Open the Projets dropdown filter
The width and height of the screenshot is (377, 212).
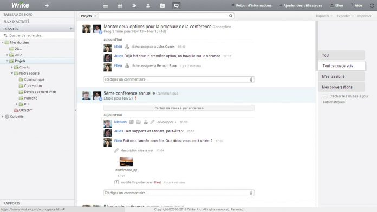pyautogui.click(x=88, y=16)
